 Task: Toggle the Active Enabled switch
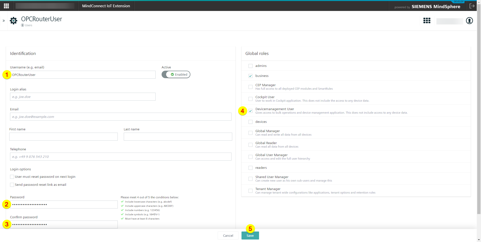(x=176, y=74)
